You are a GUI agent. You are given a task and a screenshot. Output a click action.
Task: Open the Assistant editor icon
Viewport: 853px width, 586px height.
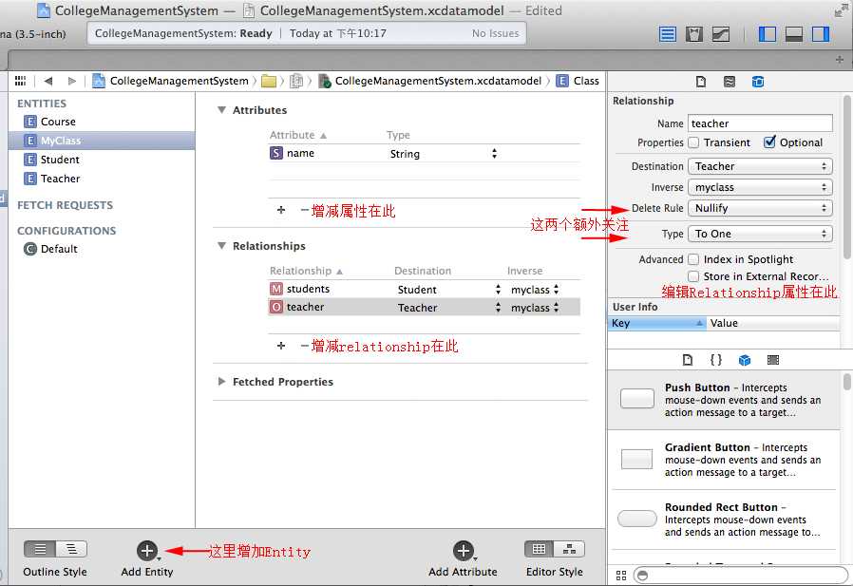694,34
